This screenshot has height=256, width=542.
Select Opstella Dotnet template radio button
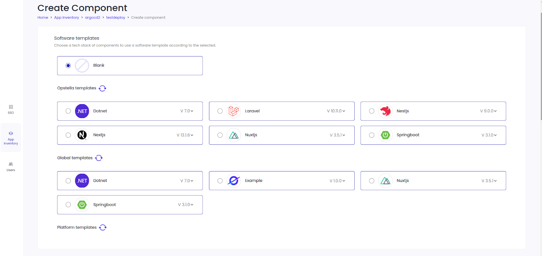[x=68, y=111]
